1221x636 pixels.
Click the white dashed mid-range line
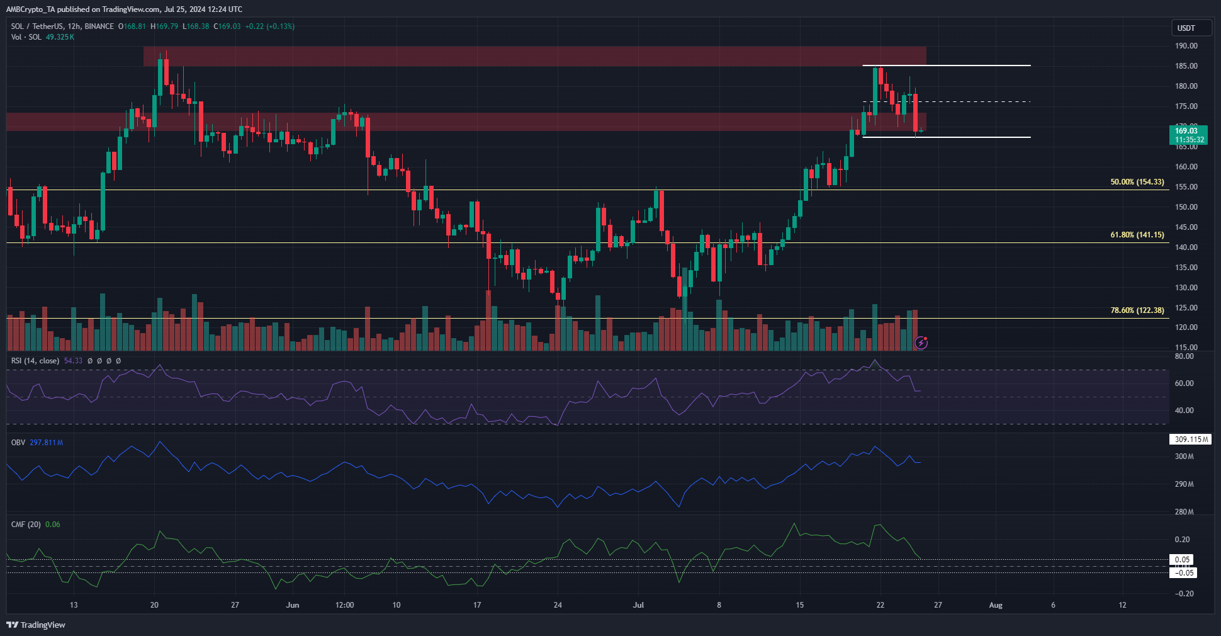point(946,101)
